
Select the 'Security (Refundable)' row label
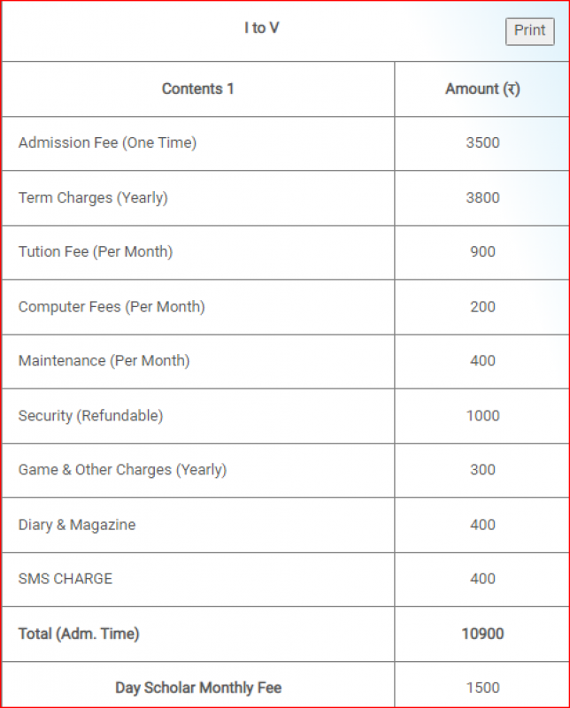coord(90,415)
